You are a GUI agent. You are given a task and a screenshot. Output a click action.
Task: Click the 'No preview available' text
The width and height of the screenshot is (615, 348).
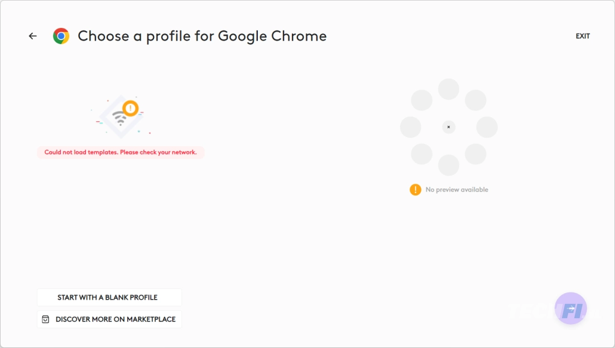[457, 189]
